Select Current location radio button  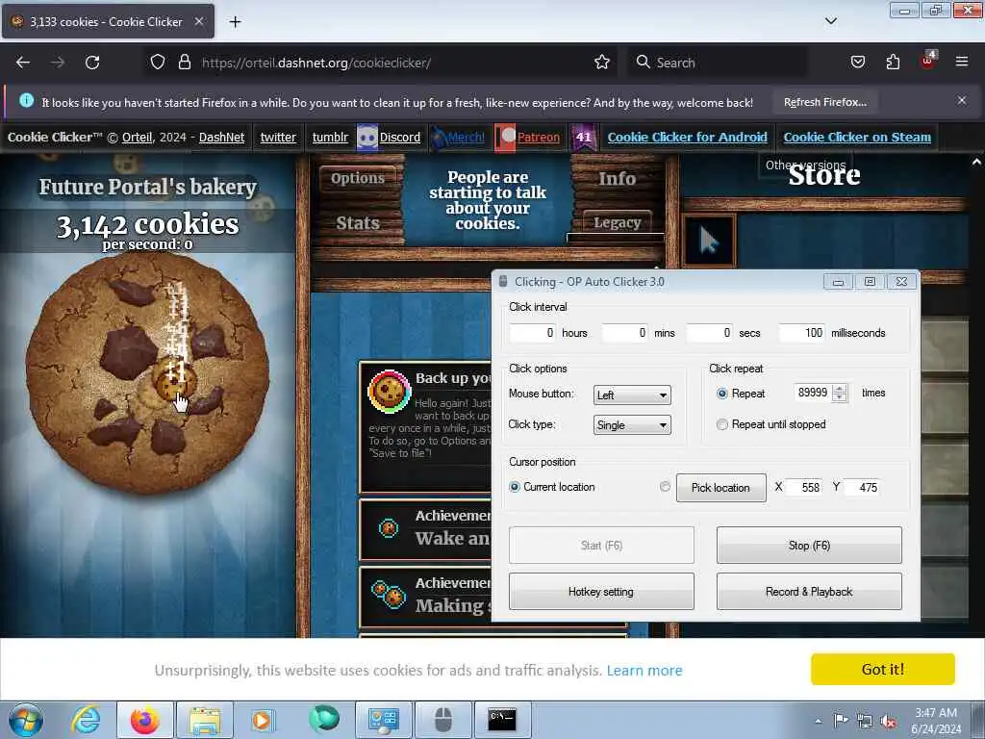pos(515,487)
